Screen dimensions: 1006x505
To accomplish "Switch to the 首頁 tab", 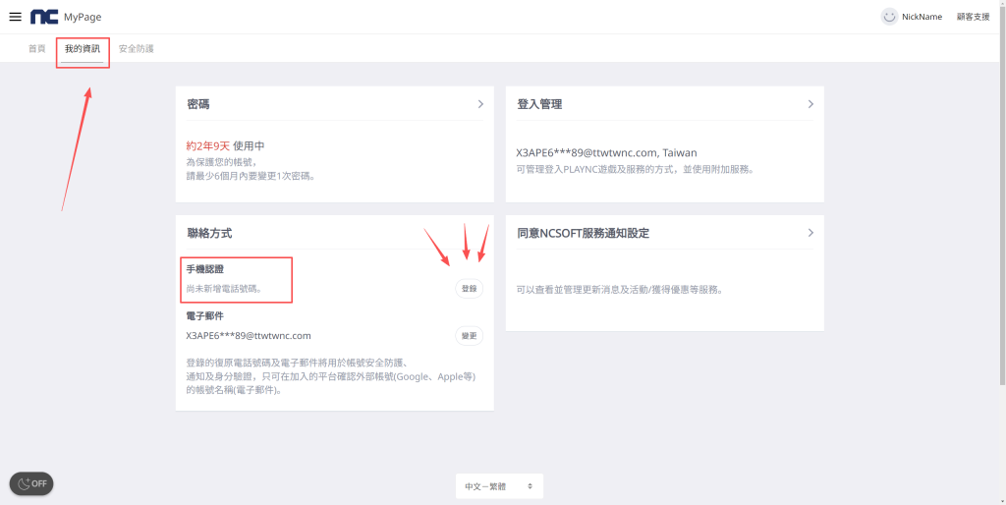I will click(36, 48).
